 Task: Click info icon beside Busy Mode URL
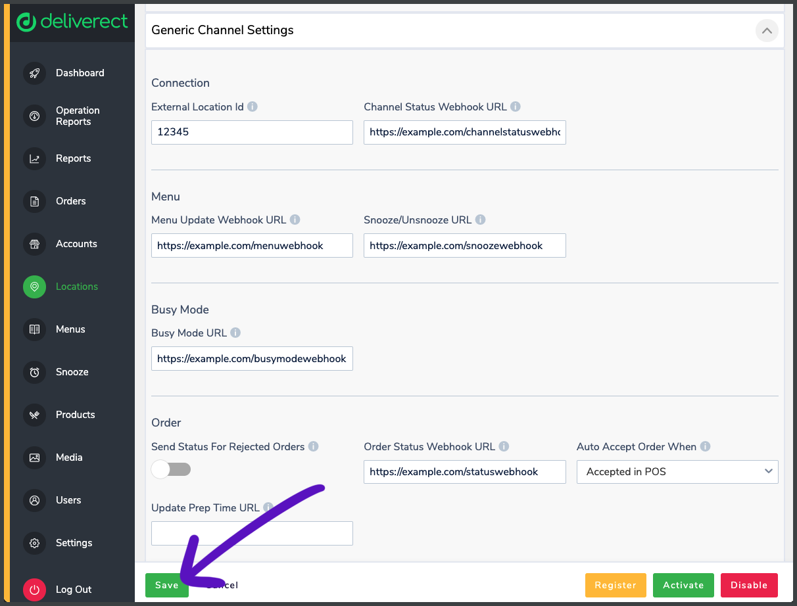click(235, 333)
